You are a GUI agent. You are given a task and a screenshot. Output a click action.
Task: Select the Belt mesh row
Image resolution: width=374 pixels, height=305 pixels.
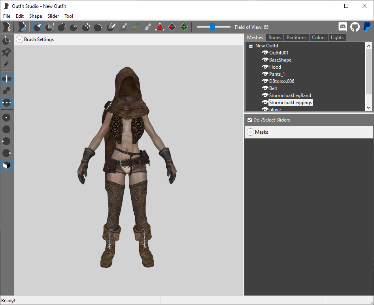(273, 88)
